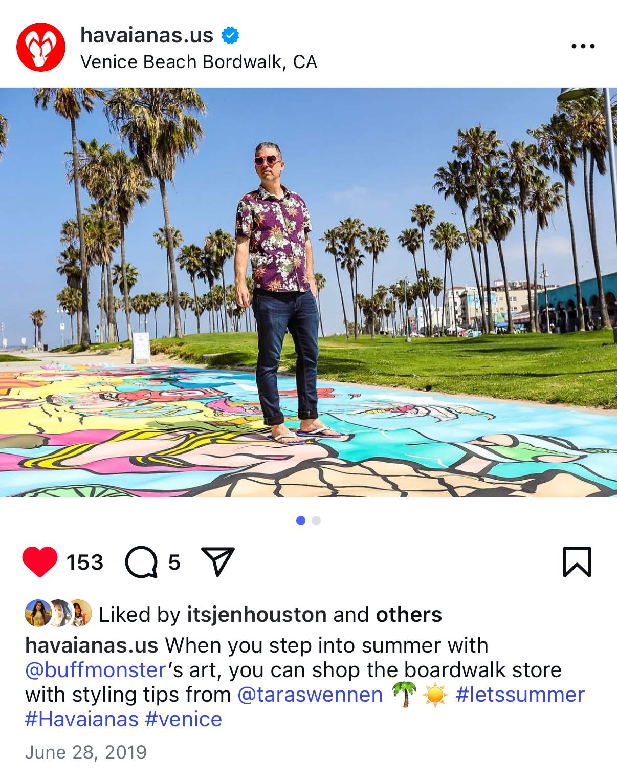Viewport: 617px width, 779px height.
Task: Click the 153 likes count
Action: (85, 562)
